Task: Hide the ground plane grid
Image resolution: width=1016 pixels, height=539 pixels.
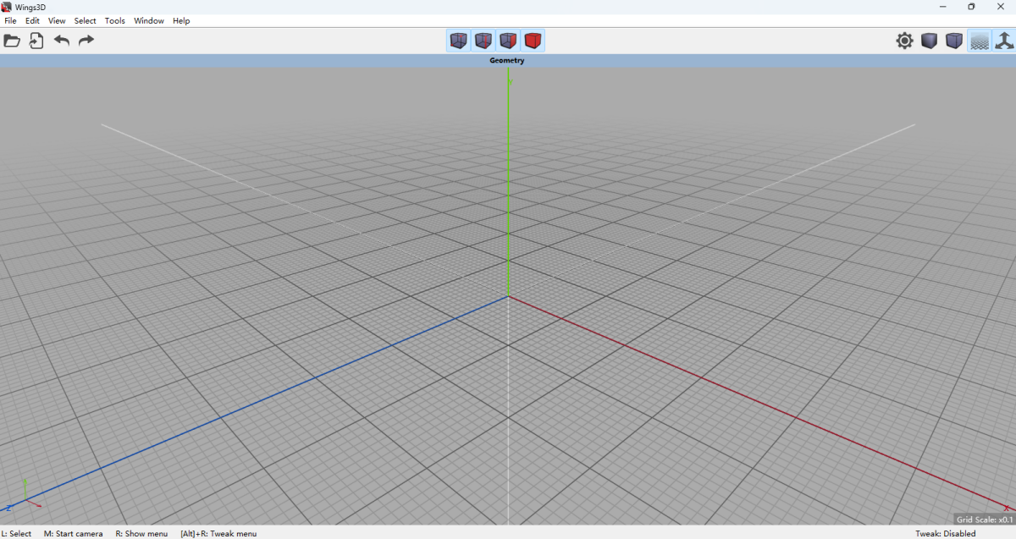Action: [x=980, y=41]
